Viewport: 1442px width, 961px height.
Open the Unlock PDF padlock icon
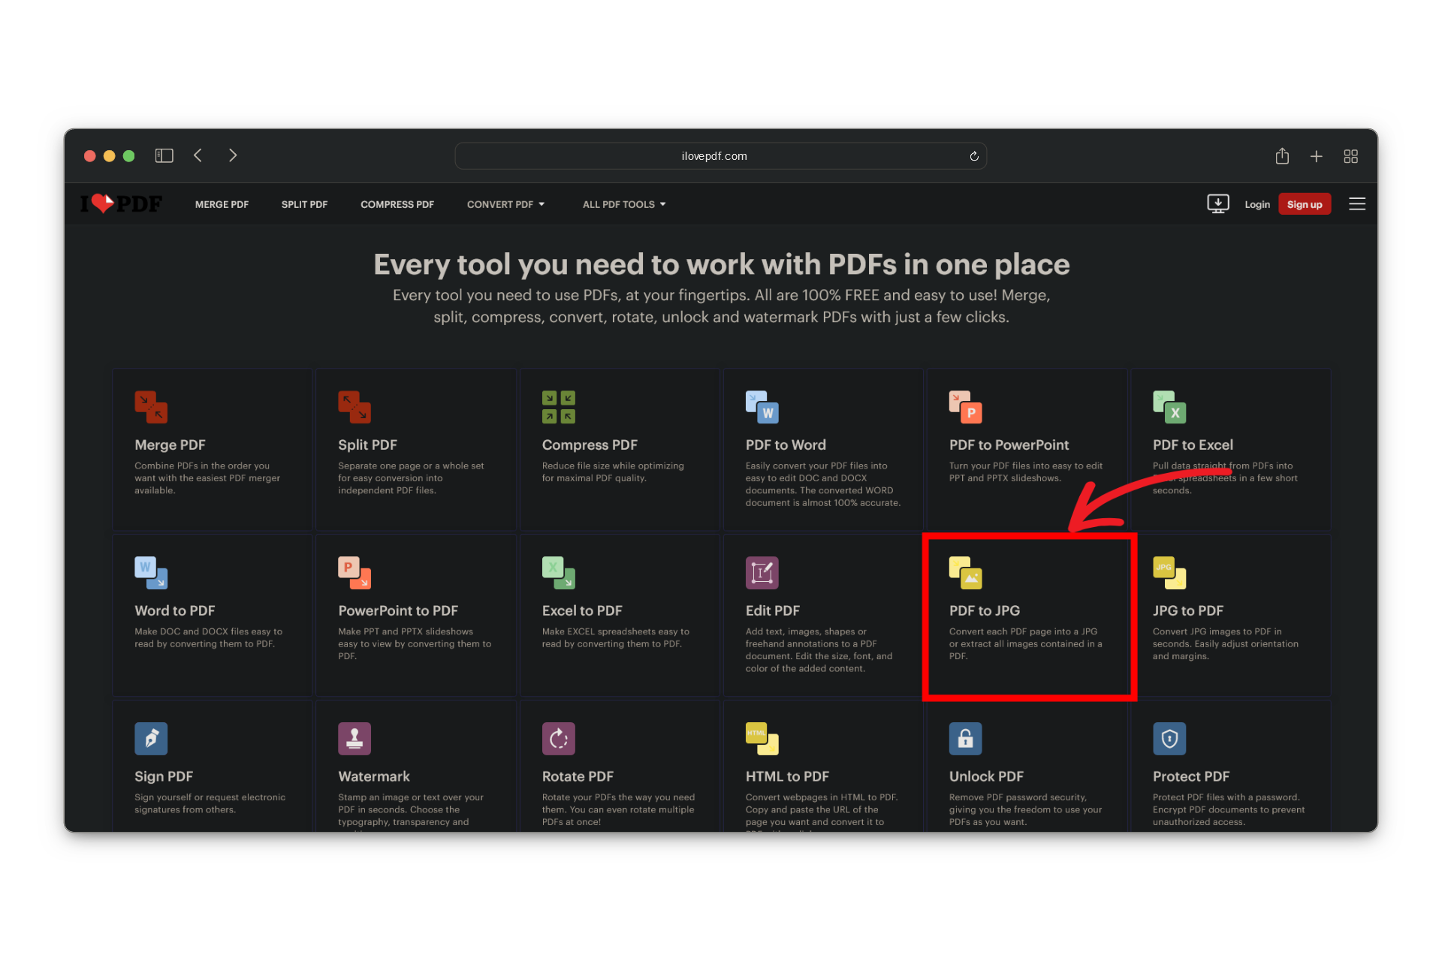(x=965, y=739)
